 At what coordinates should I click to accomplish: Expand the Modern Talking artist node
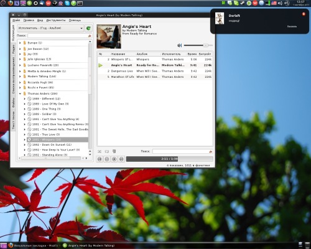[20, 77]
